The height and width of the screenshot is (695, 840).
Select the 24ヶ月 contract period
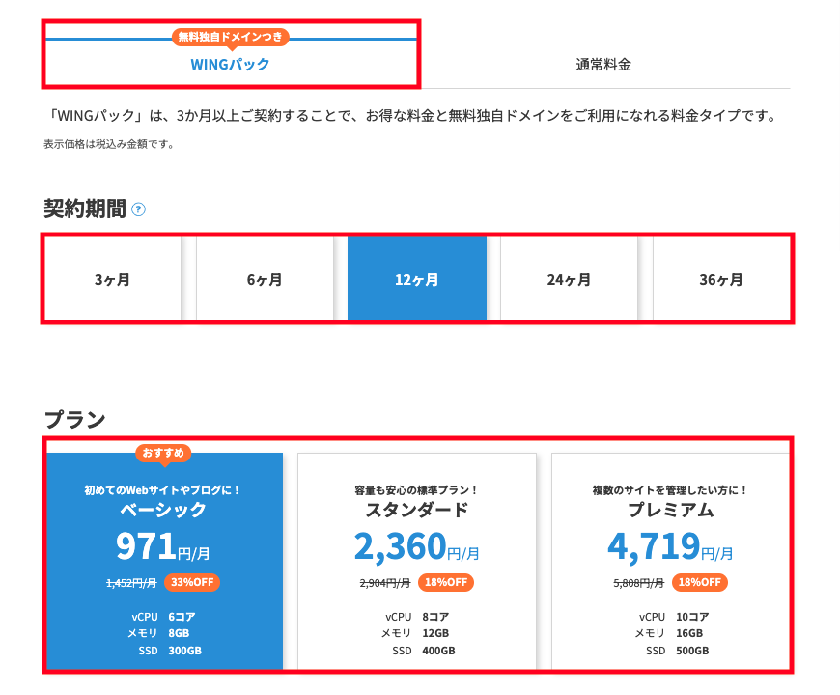pyautogui.click(x=569, y=279)
